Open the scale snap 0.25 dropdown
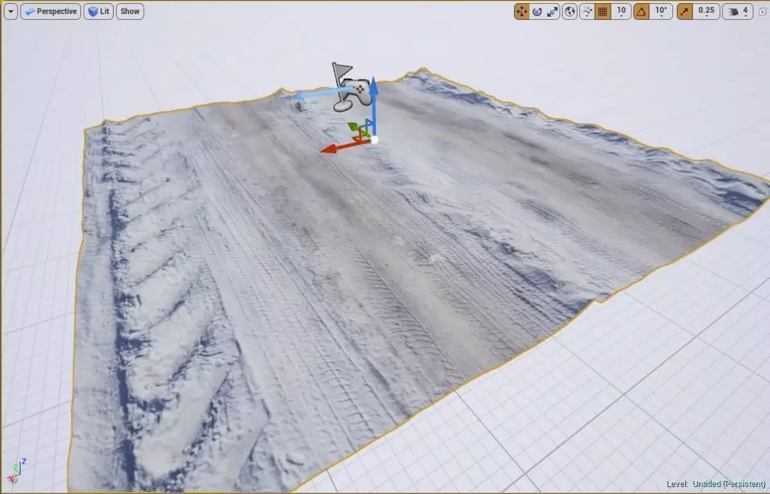Viewport: 770px width, 494px height. click(706, 12)
